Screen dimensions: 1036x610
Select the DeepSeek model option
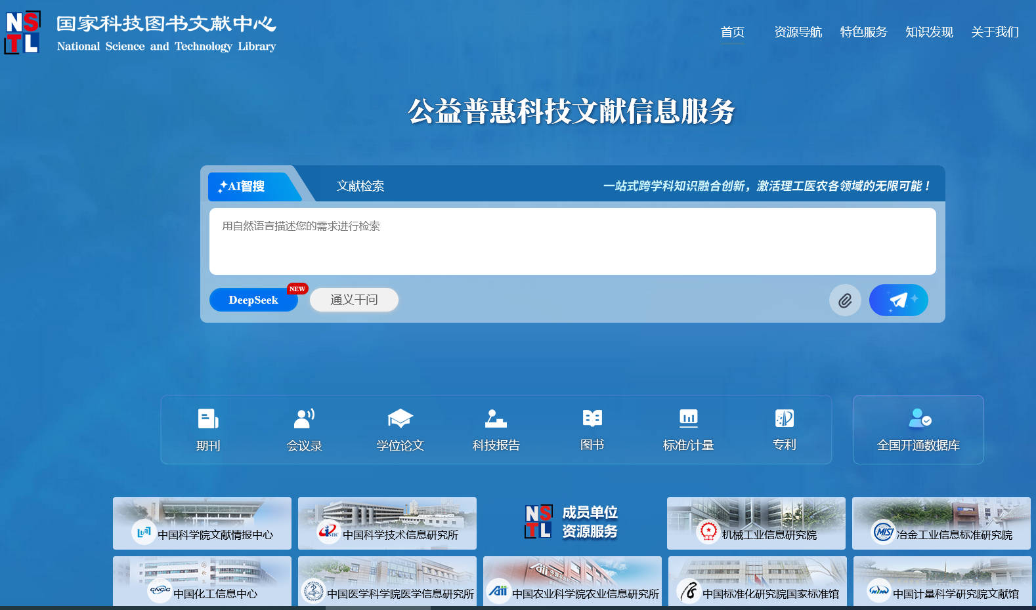click(253, 300)
